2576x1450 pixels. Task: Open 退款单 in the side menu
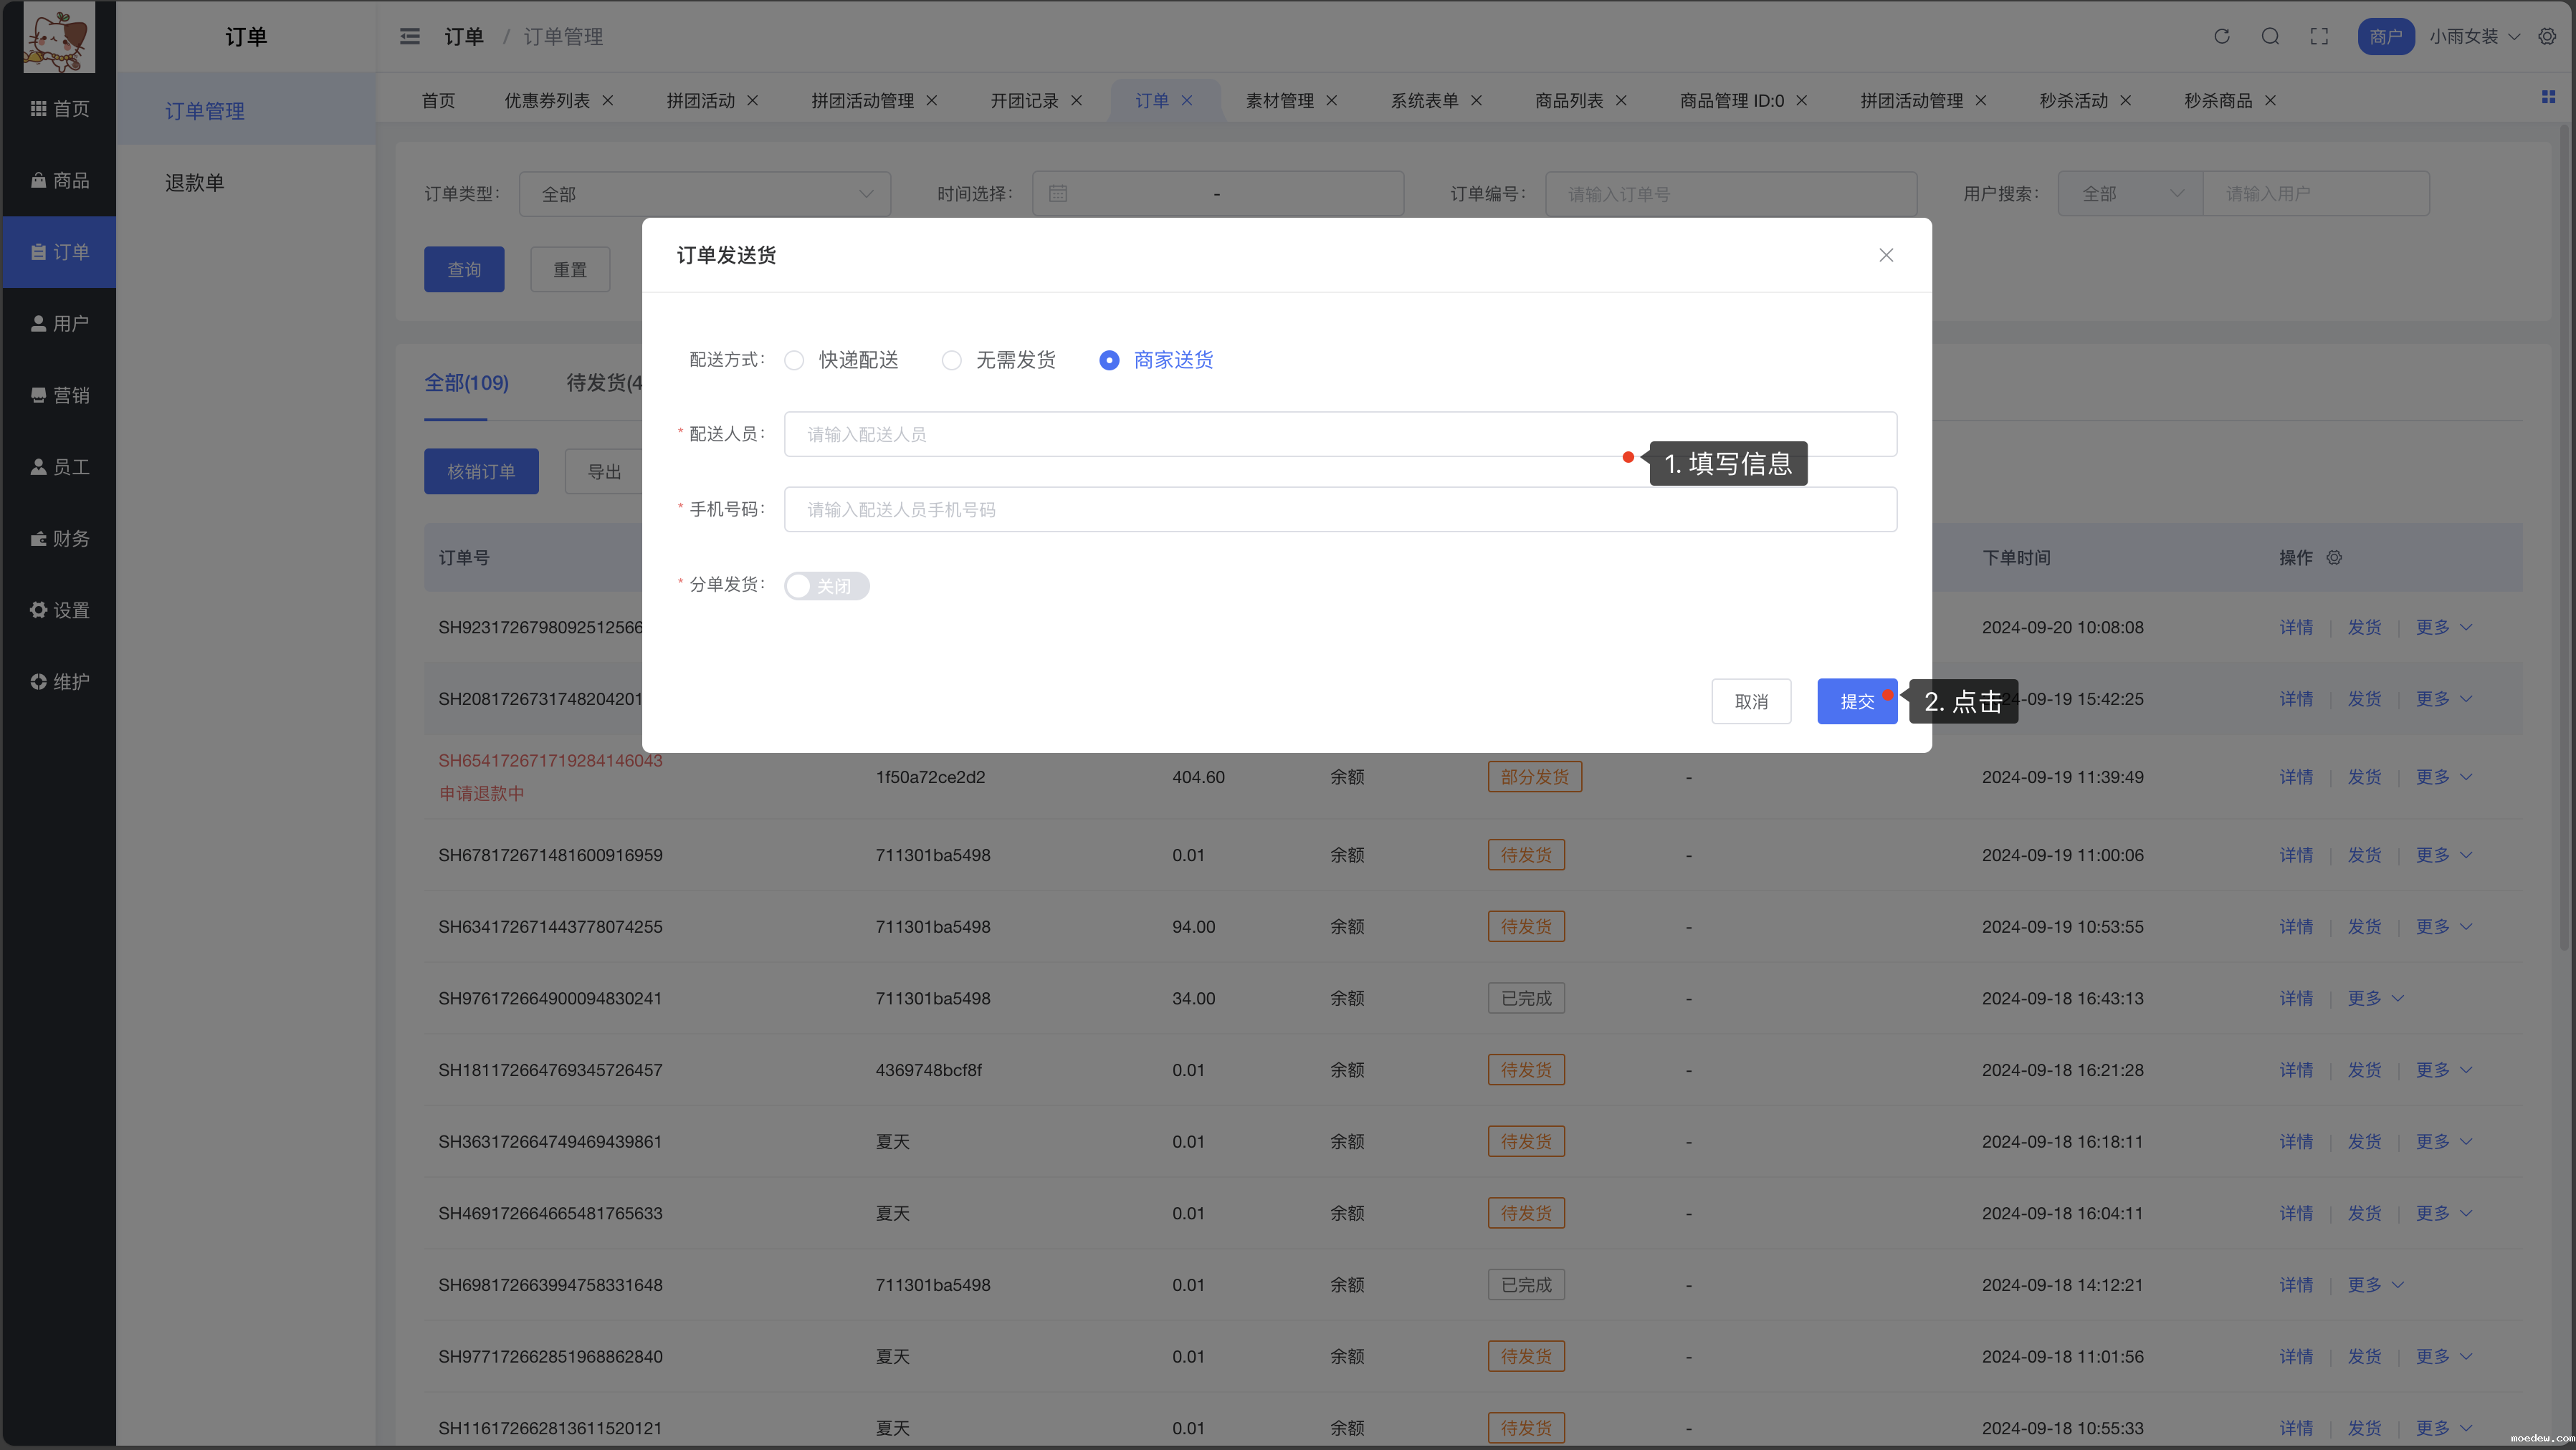tap(194, 183)
